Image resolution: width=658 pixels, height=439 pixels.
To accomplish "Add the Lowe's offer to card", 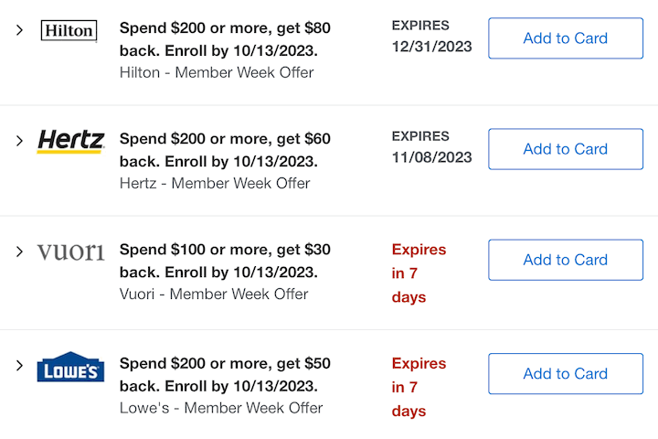I will (566, 374).
